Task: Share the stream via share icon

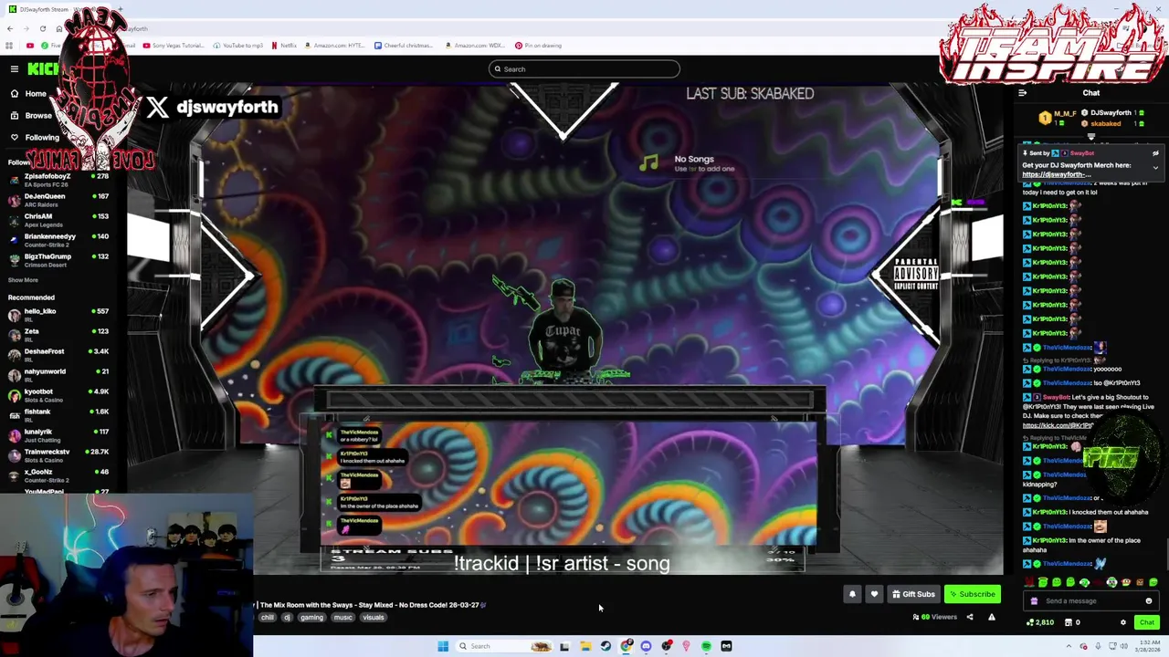Action: (x=970, y=617)
